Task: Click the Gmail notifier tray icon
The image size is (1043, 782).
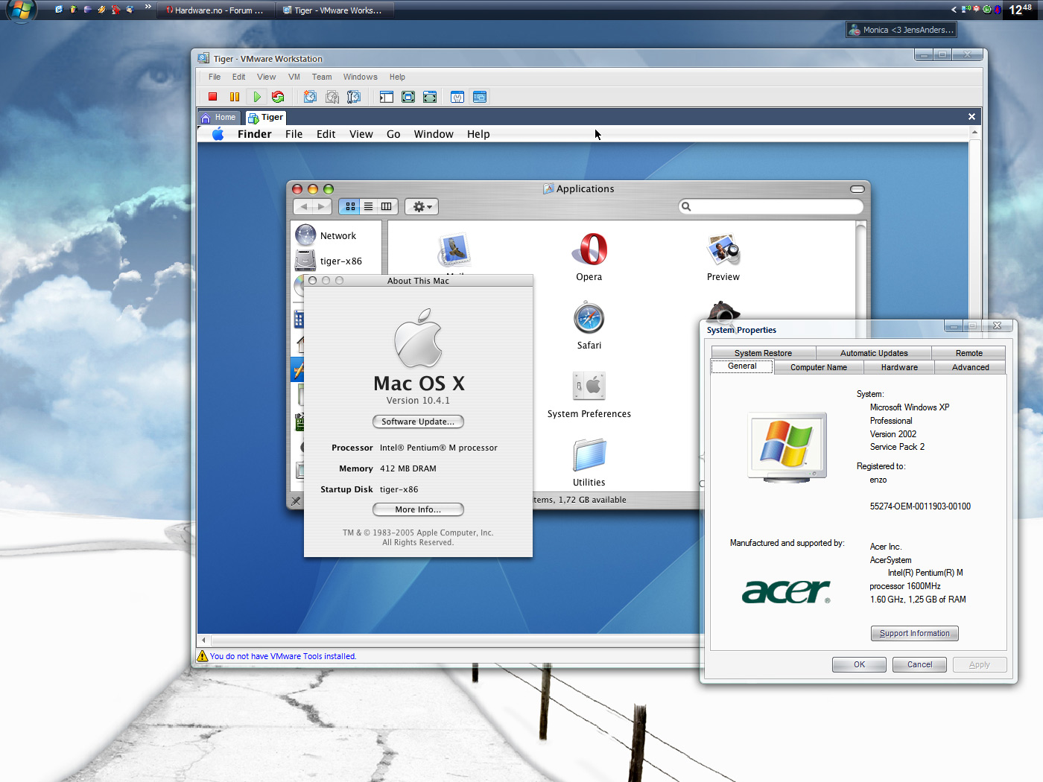Action: pyautogui.click(x=977, y=9)
